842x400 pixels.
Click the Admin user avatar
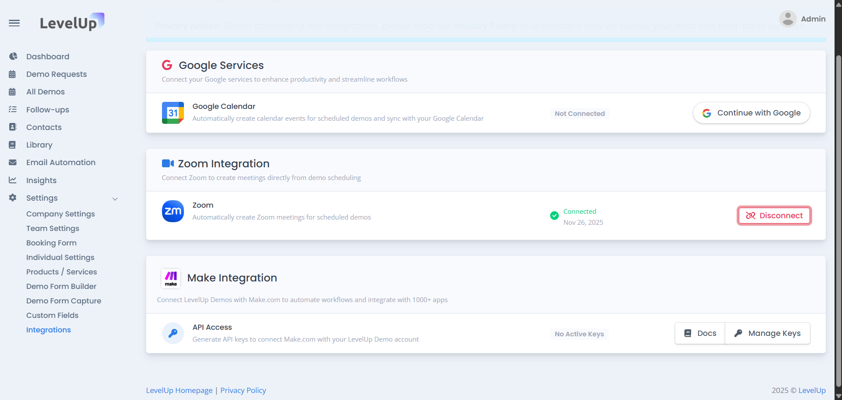pos(788,19)
